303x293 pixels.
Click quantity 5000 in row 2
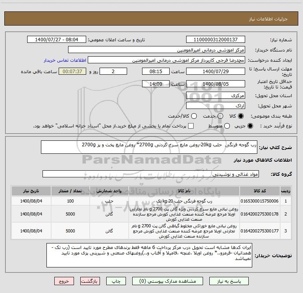tap(70, 214)
